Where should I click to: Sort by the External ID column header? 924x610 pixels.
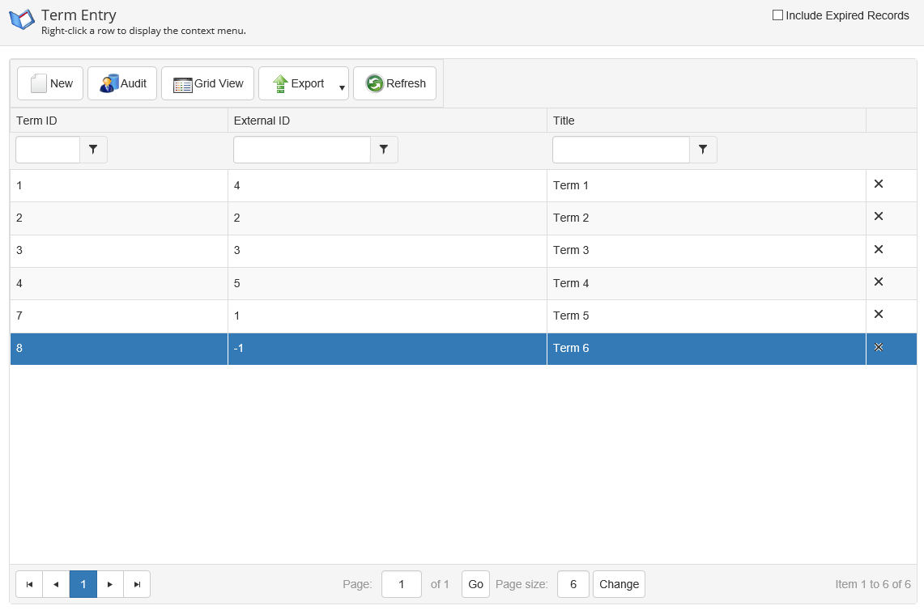point(262,121)
